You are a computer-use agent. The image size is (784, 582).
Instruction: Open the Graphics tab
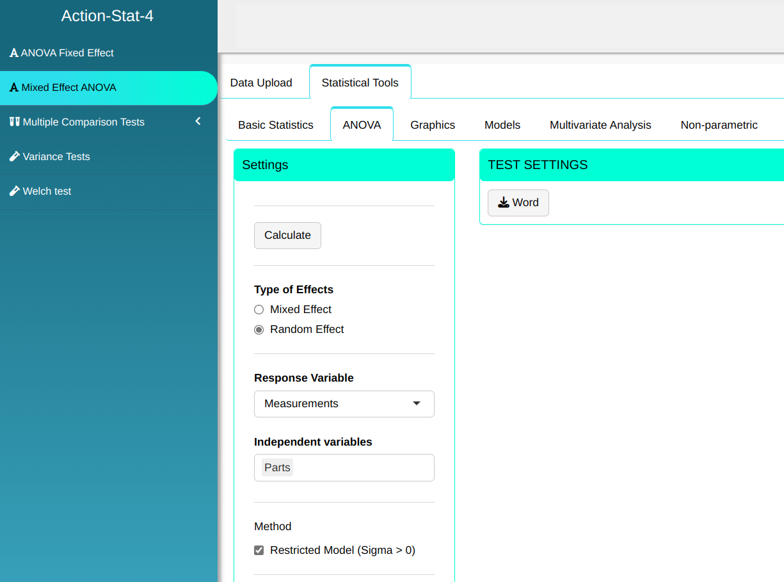pos(433,125)
